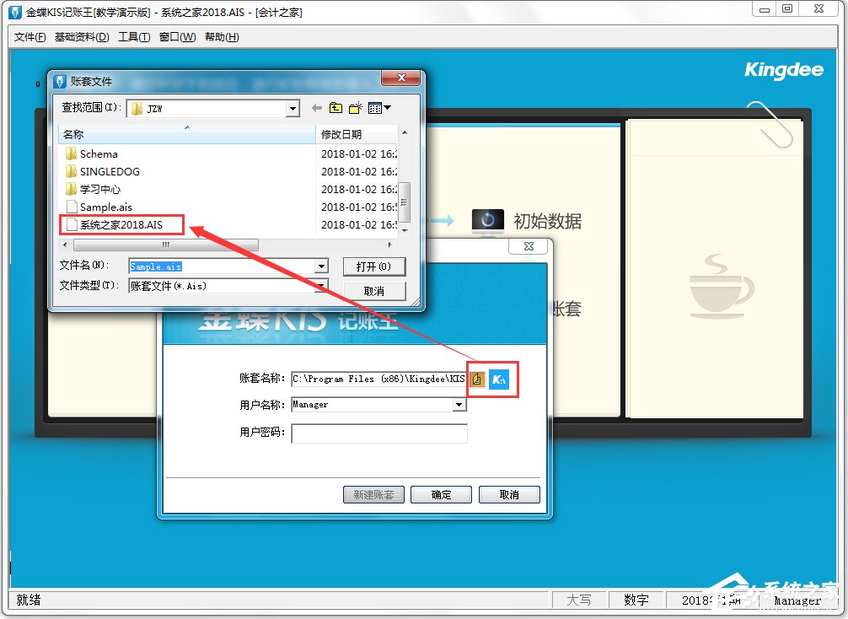This screenshot has width=848, height=619.
Task: Click 取消 in the 账套文件 dialog
Action: click(x=373, y=291)
